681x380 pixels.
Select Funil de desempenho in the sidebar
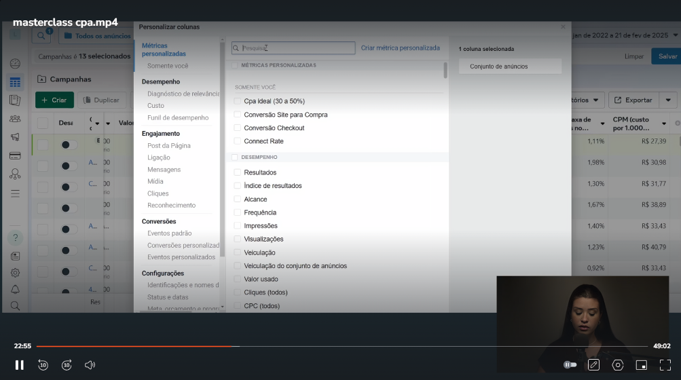(178, 117)
